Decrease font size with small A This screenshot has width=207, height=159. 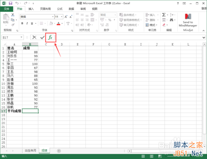[71, 17]
